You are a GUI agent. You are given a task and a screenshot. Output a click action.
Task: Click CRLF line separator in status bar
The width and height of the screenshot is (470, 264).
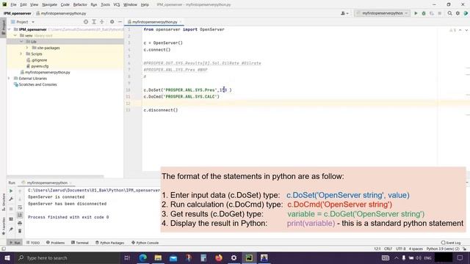point(388,249)
